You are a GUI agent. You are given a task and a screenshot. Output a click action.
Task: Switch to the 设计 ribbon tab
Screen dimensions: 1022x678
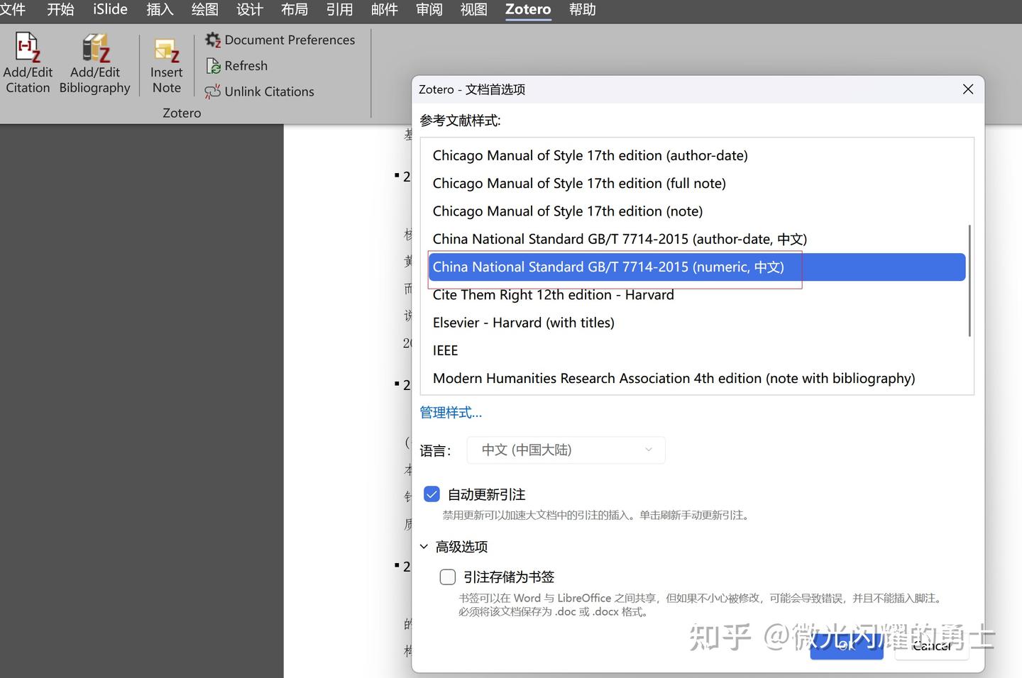click(x=250, y=10)
